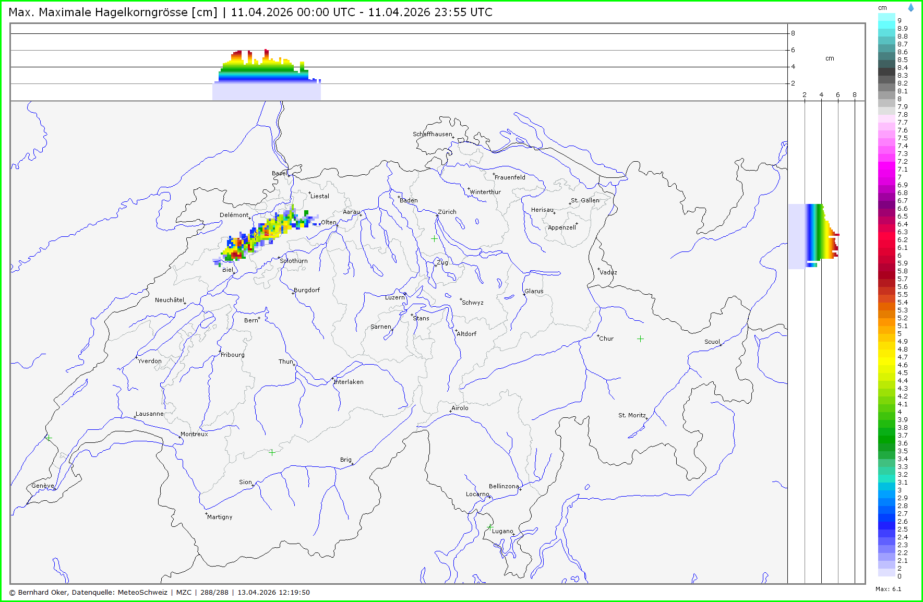This screenshot has width=923, height=602.
Task: Pick the red 6 cm legend color
Action: (886, 256)
